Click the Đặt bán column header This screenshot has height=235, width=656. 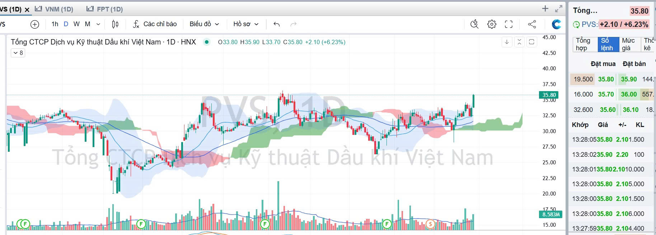pyautogui.click(x=634, y=64)
